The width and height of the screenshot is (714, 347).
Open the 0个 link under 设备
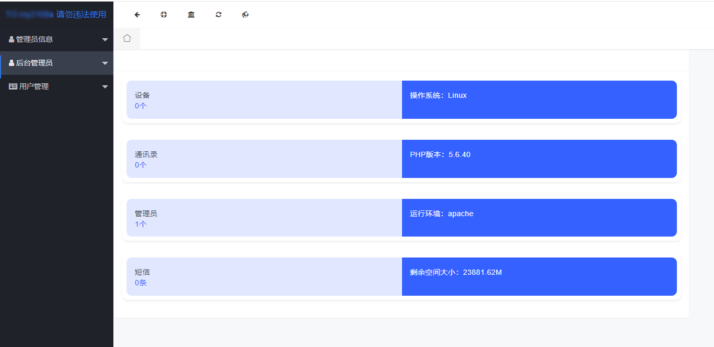coord(140,105)
